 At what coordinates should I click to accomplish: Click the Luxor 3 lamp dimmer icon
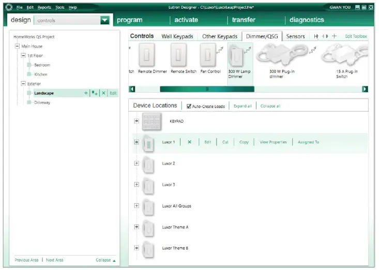[x=148, y=186]
